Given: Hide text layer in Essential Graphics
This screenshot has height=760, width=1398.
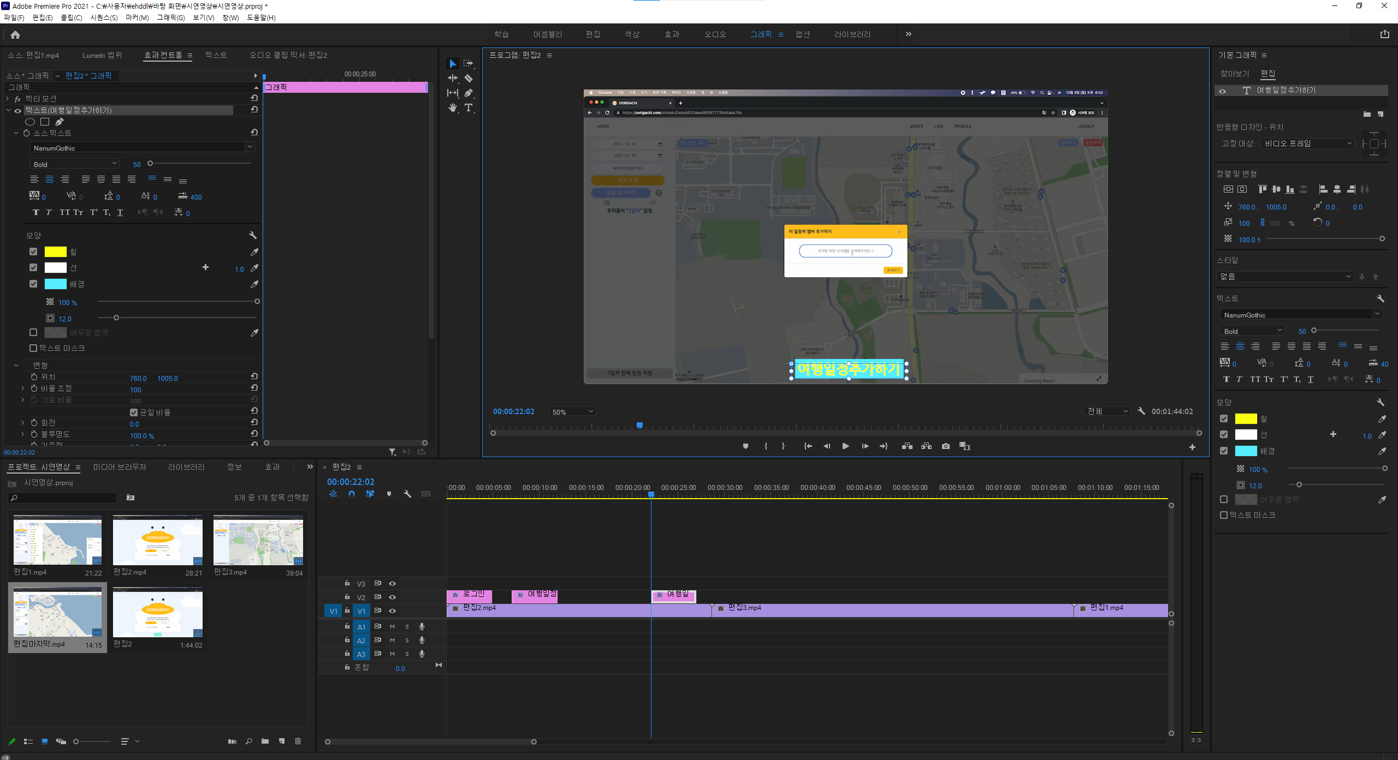Looking at the screenshot, I should coord(1223,91).
